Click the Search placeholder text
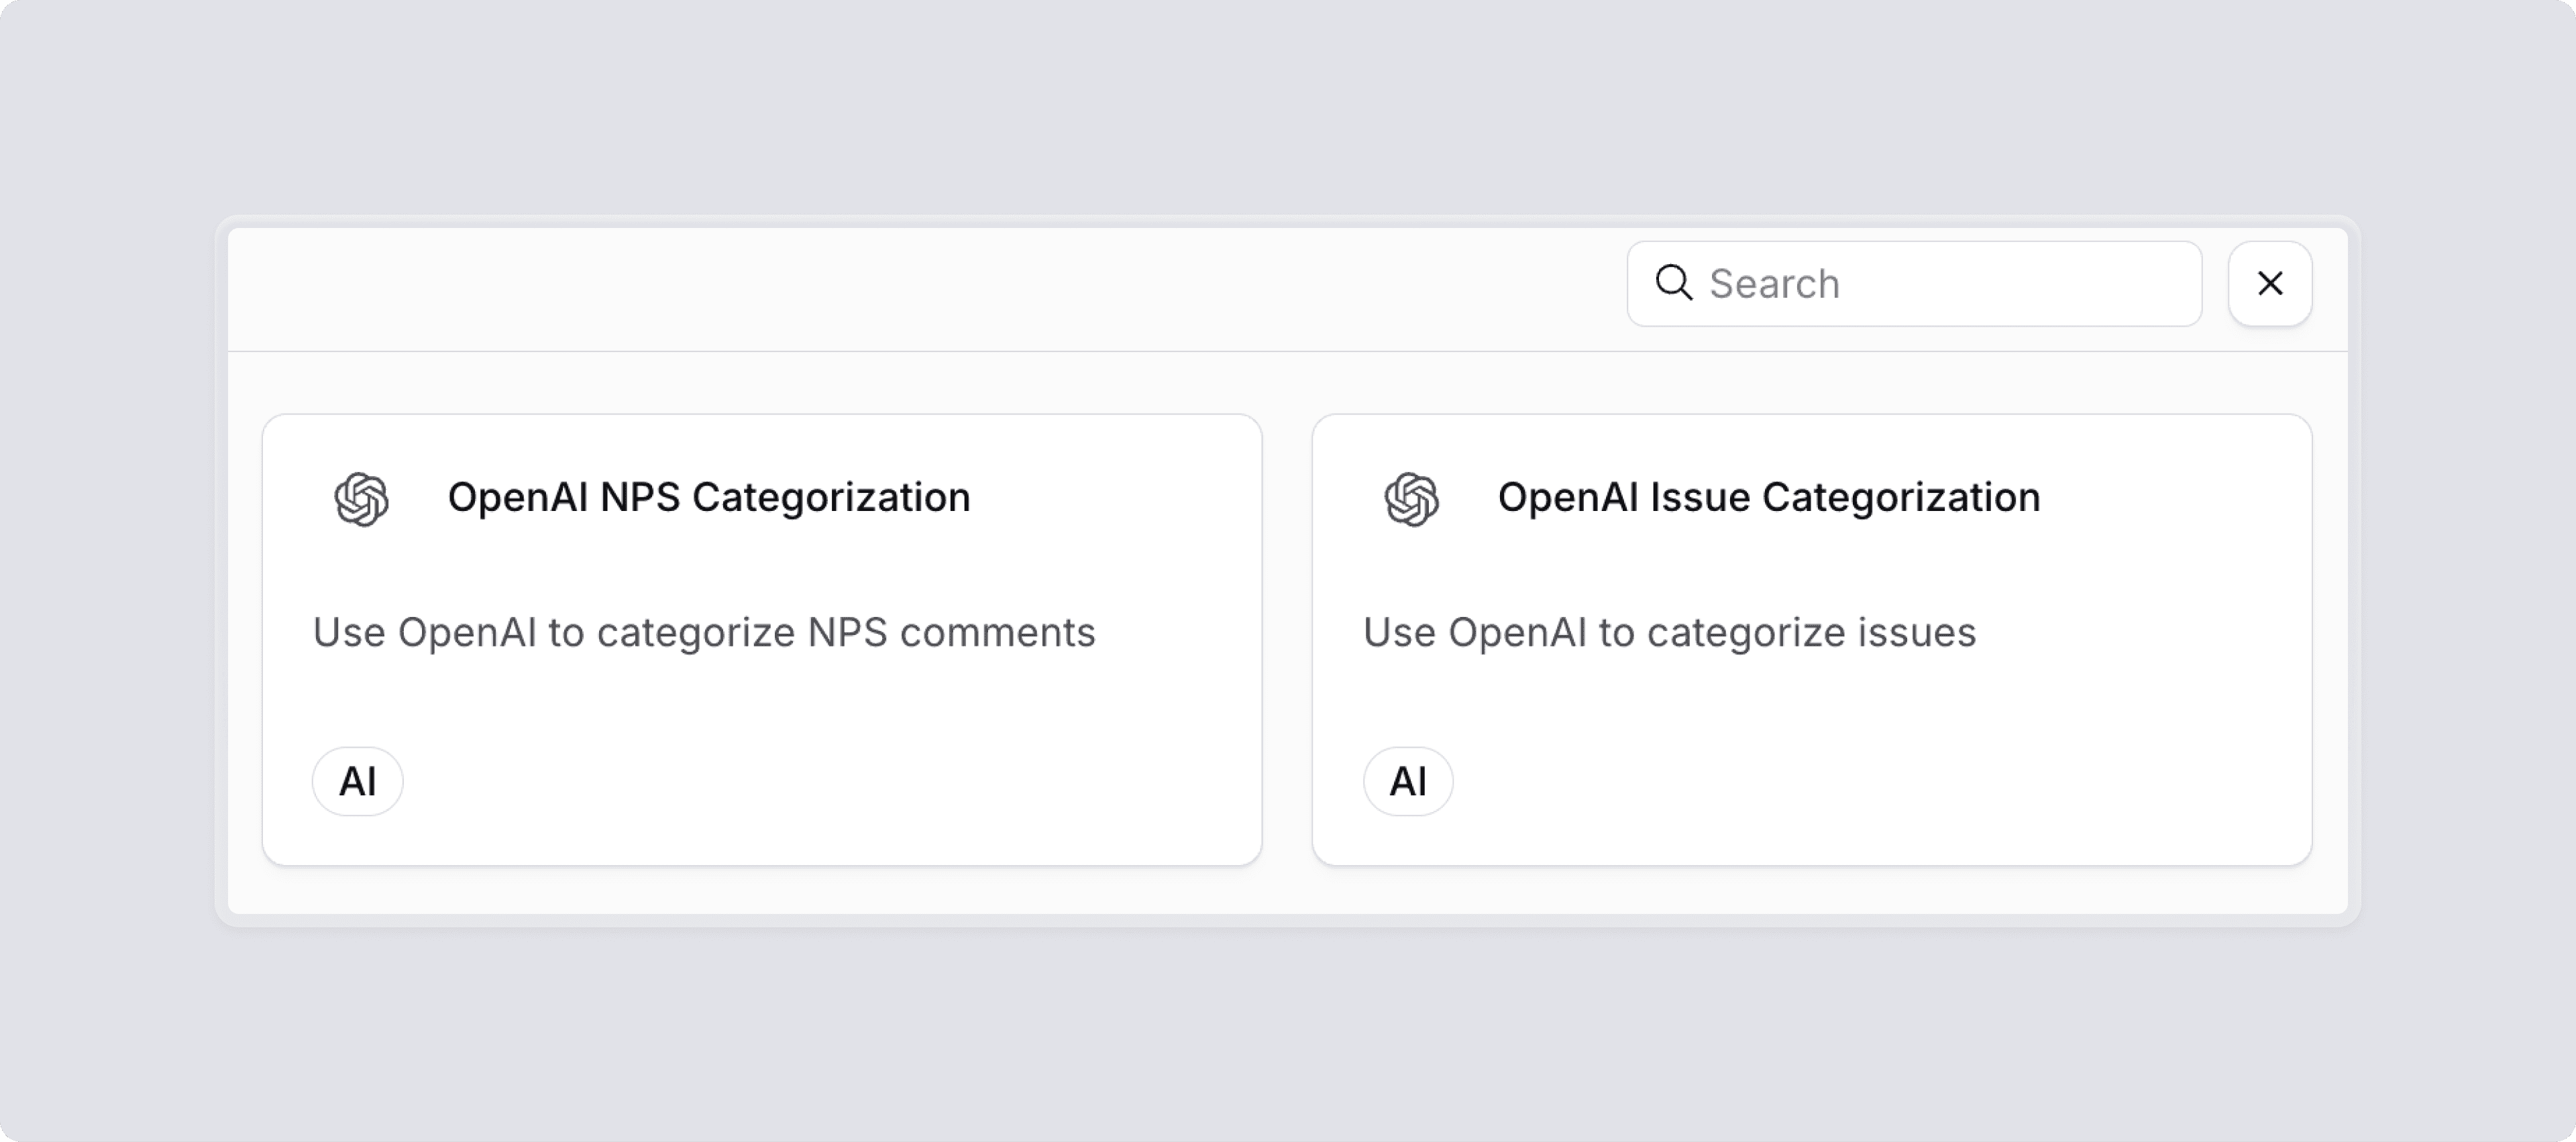The height and width of the screenshot is (1142, 2576). click(x=1774, y=284)
